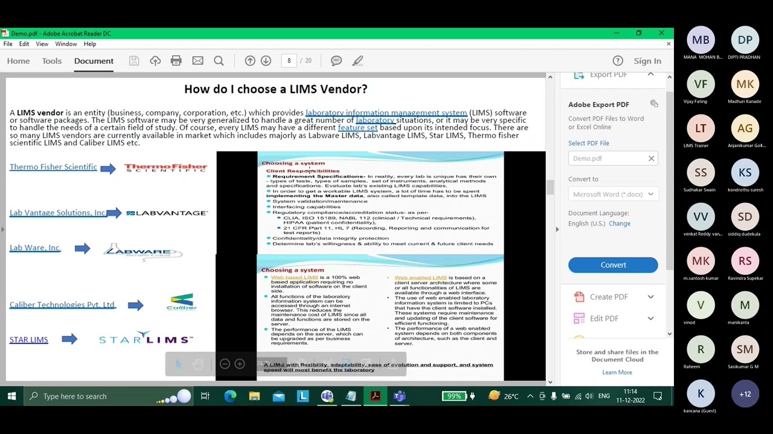
Task: Click document vertical scrollbar down arrow
Action: click(x=550, y=382)
